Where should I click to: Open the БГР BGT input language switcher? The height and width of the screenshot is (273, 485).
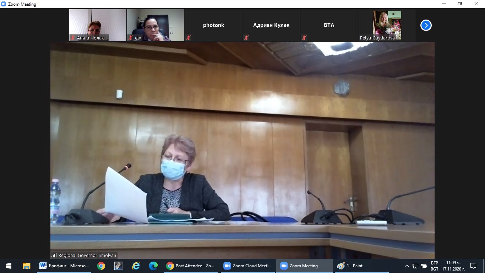pos(435,266)
